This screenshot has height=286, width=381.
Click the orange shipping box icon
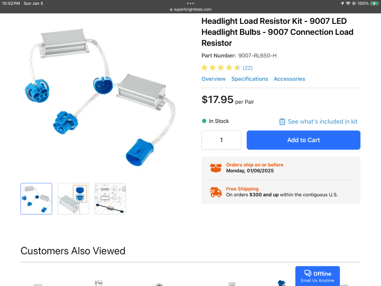click(x=216, y=168)
